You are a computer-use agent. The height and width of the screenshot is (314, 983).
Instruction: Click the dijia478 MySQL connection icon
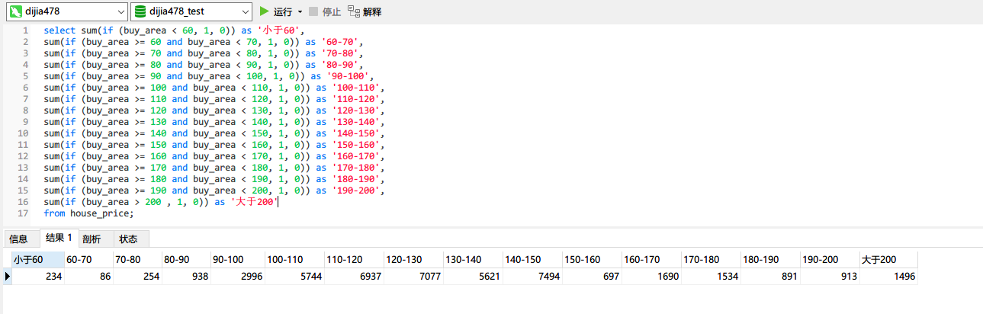click(x=14, y=11)
